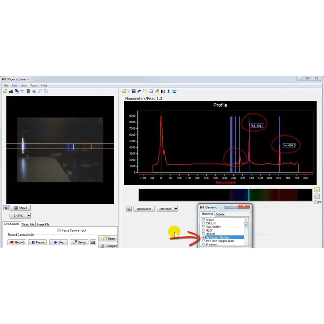Image resolution: width=324 pixels, height=324 pixels.
Task: Click the help icon left of Appearance
Action: 129,209
